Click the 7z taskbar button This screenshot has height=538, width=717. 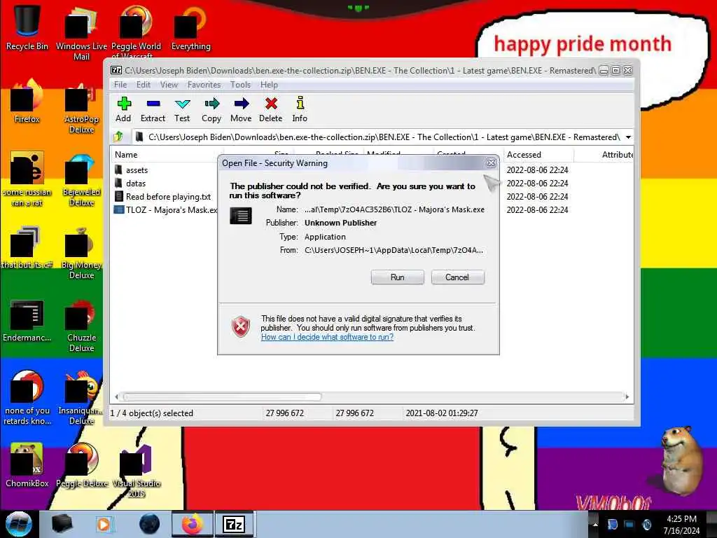(234, 524)
